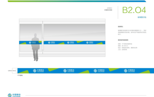This screenshot has width=154, height=97.
Task: Click the human silhouette figure
Action: 35,47
